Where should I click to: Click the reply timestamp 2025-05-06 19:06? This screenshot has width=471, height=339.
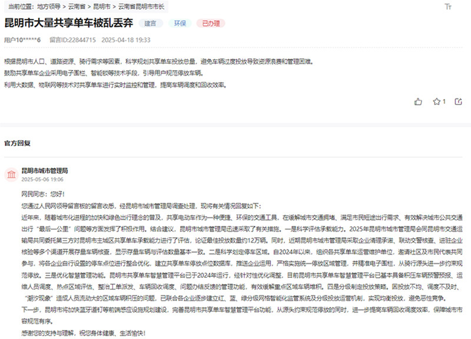(x=42, y=178)
